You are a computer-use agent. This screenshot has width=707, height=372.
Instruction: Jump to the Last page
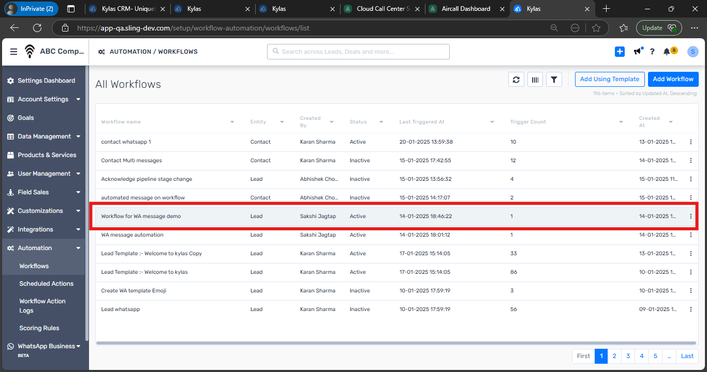pyautogui.click(x=687, y=356)
